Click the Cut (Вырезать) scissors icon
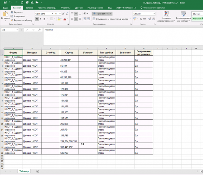The width and height of the screenshot is (203, 175). point(12,12)
